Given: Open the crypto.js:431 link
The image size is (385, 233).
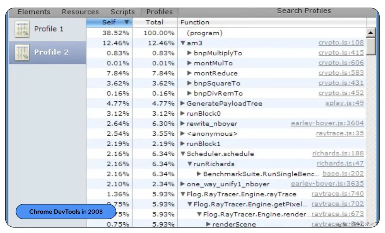Looking at the screenshot, I should tap(341, 83).
